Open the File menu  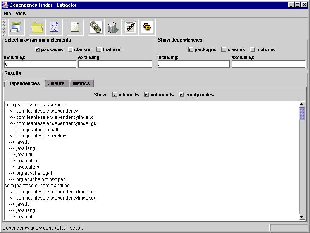pyautogui.click(x=7, y=14)
